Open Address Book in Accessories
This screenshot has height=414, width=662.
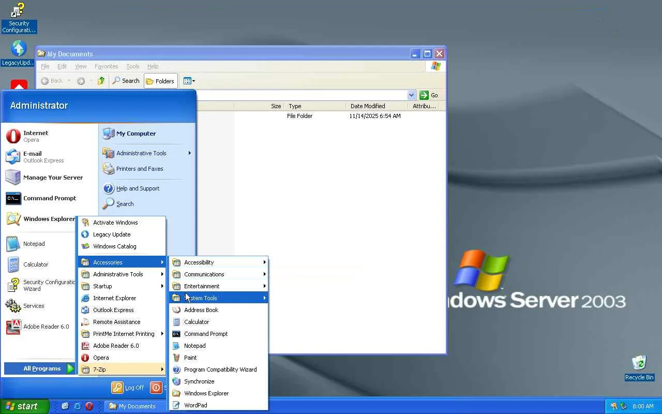(219, 310)
